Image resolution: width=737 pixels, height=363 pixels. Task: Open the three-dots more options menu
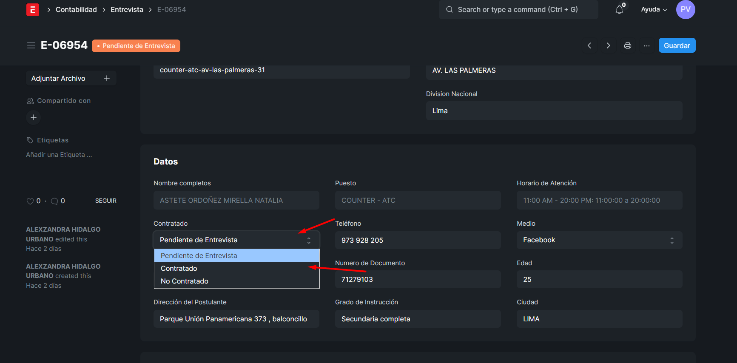tap(646, 45)
